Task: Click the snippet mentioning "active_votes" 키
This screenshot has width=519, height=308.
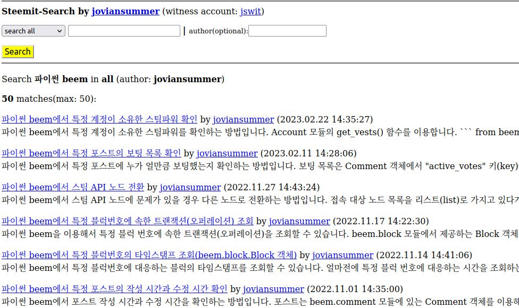Action: (x=260, y=166)
